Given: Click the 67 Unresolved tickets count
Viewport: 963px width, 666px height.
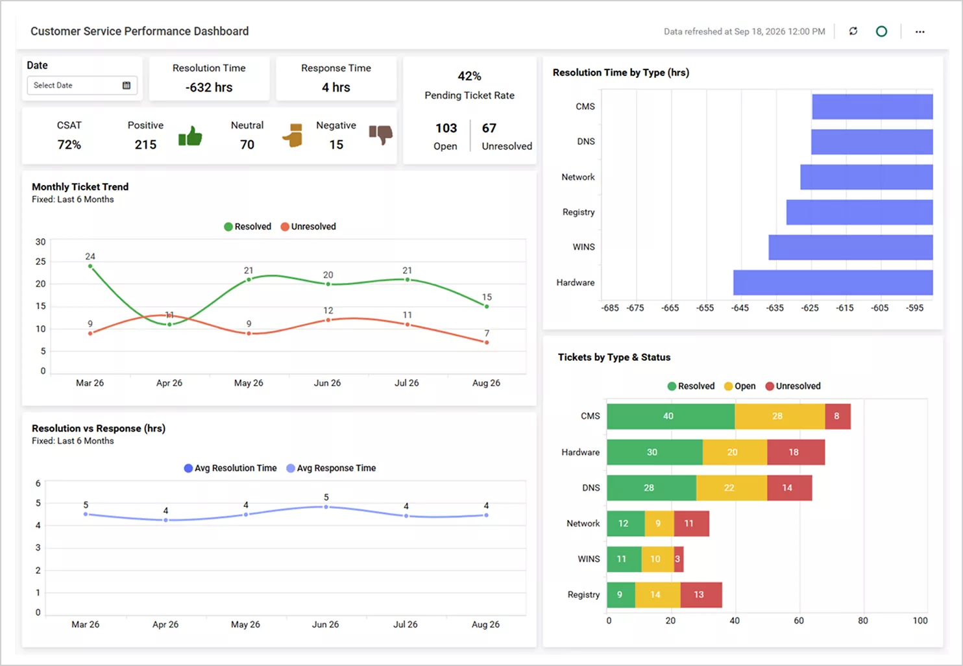Looking at the screenshot, I should click(489, 128).
